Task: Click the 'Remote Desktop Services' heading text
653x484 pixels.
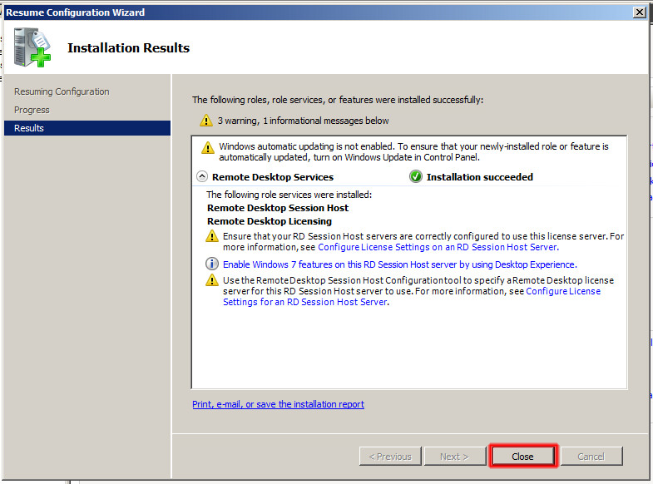Action: point(273,177)
